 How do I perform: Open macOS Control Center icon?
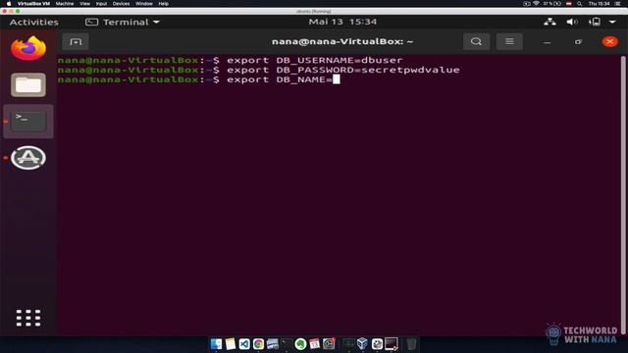(x=618, y=4)
